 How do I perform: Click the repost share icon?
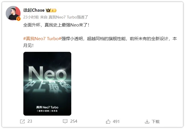(22, 121)
